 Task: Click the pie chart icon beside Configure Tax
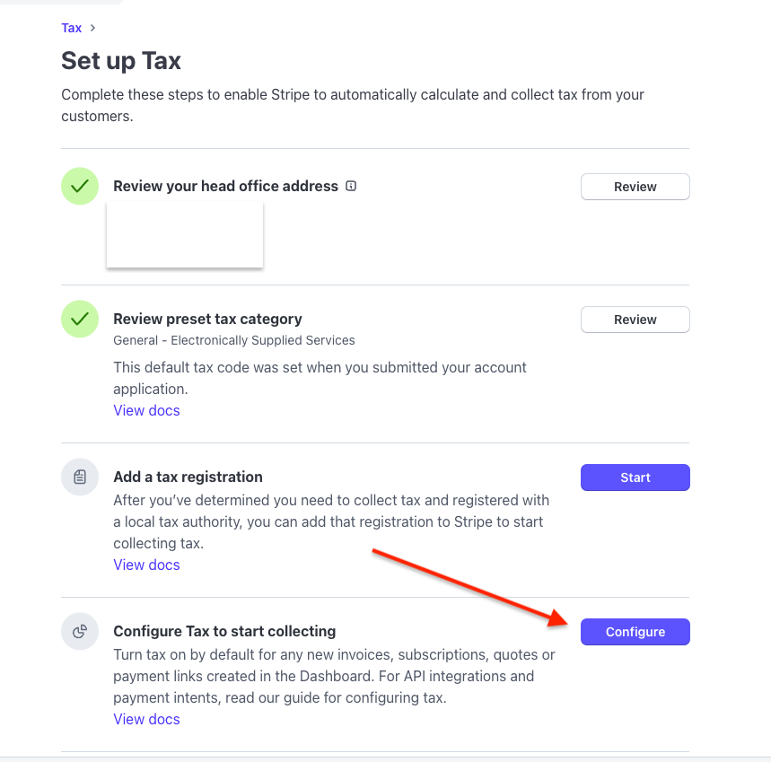(80, 631)
